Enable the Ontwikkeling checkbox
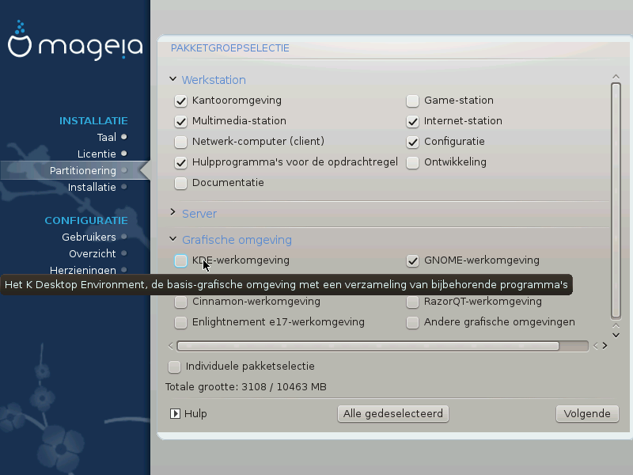 [x=412, y=162]
